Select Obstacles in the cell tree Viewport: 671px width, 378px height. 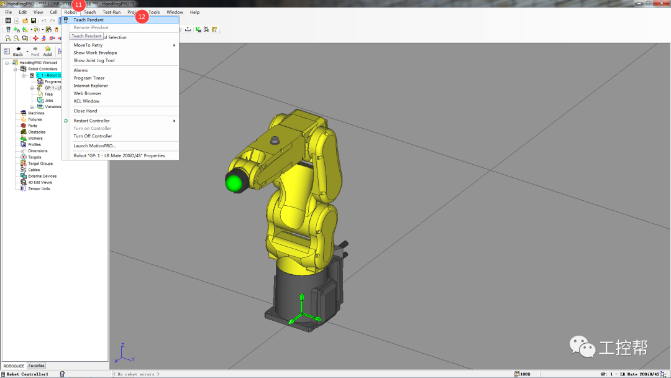click(37, 132)
